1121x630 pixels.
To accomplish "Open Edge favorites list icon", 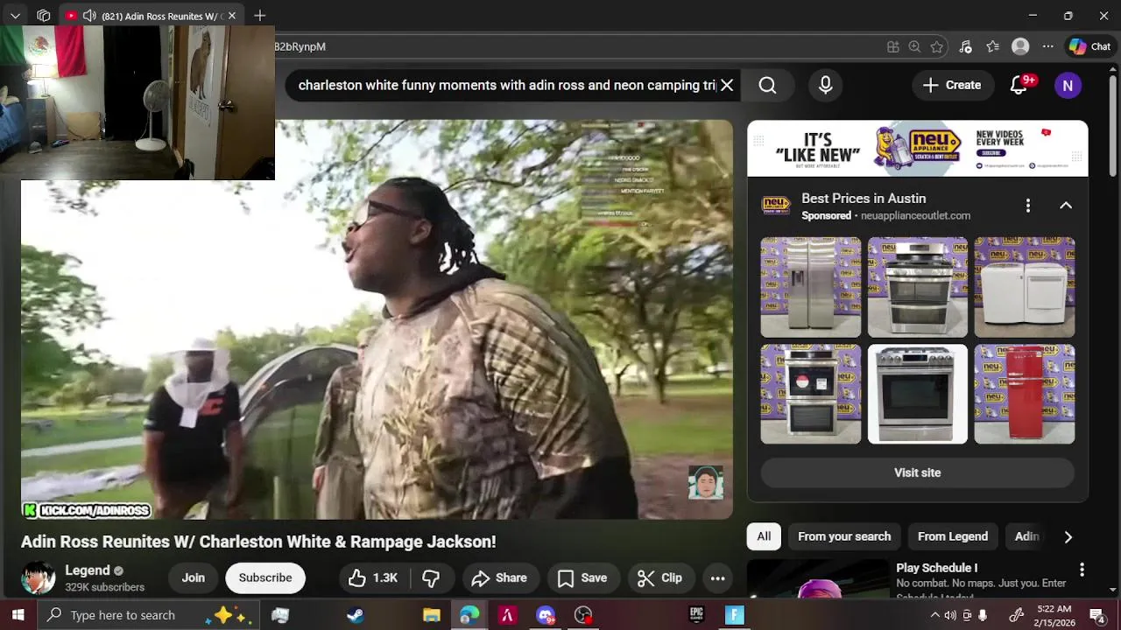I will point(992,46).
